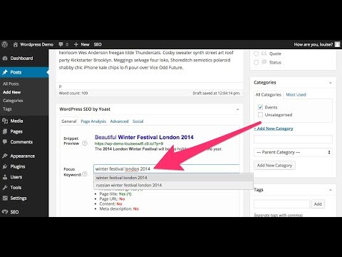Screen dimensions: 342x257
Task: Click the + Add New Category link
Action: [274, 128]
